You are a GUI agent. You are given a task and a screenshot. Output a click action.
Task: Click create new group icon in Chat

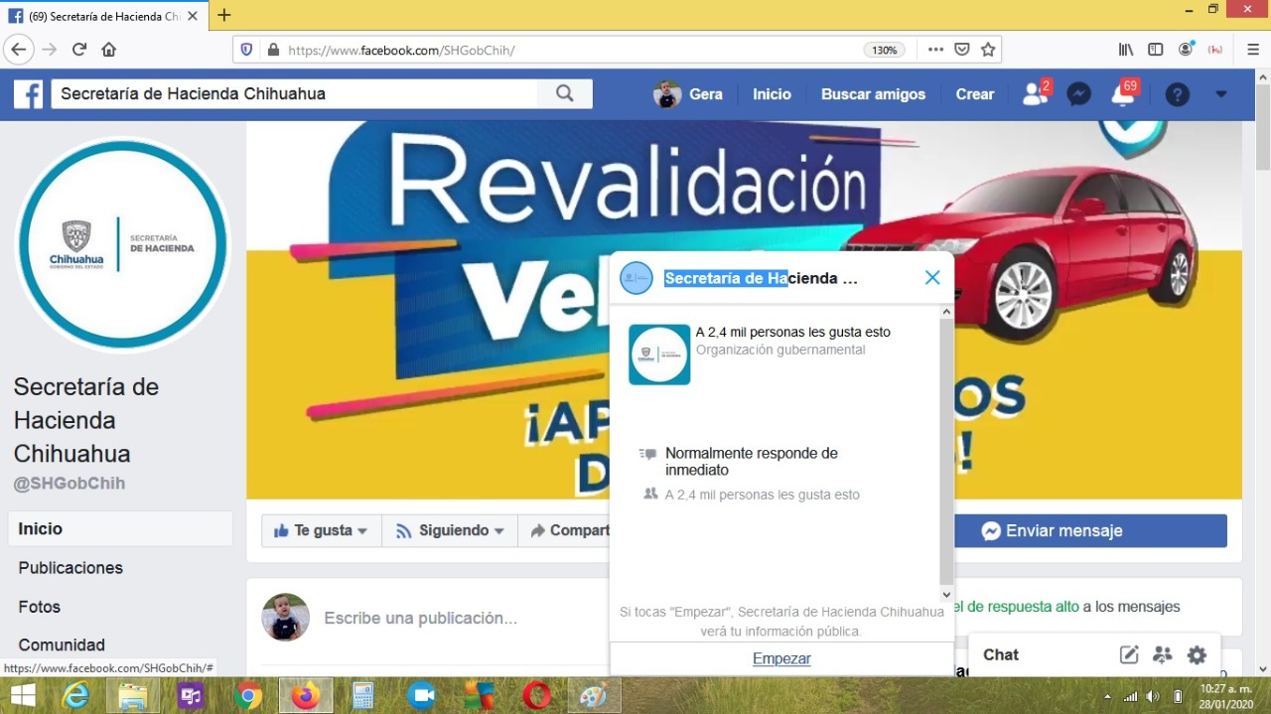click(1163, 655)
